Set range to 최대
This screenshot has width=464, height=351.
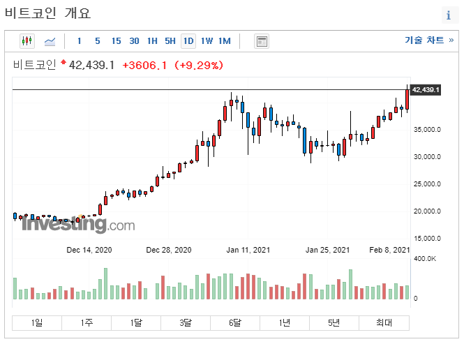[x=384, y=322]
